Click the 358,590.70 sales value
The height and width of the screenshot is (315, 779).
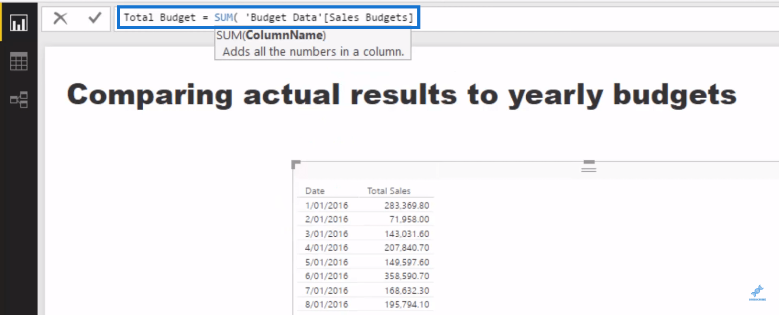(407, 276)
